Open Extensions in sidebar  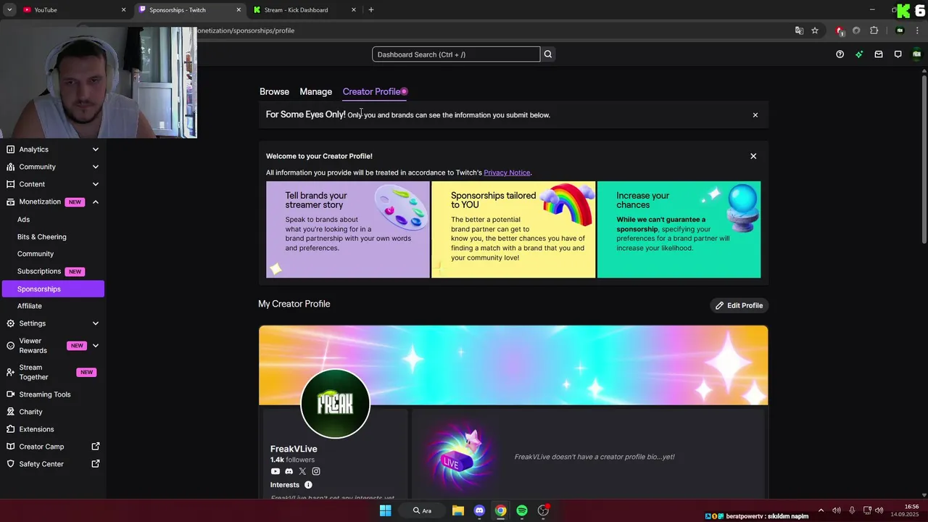[52, 429]
